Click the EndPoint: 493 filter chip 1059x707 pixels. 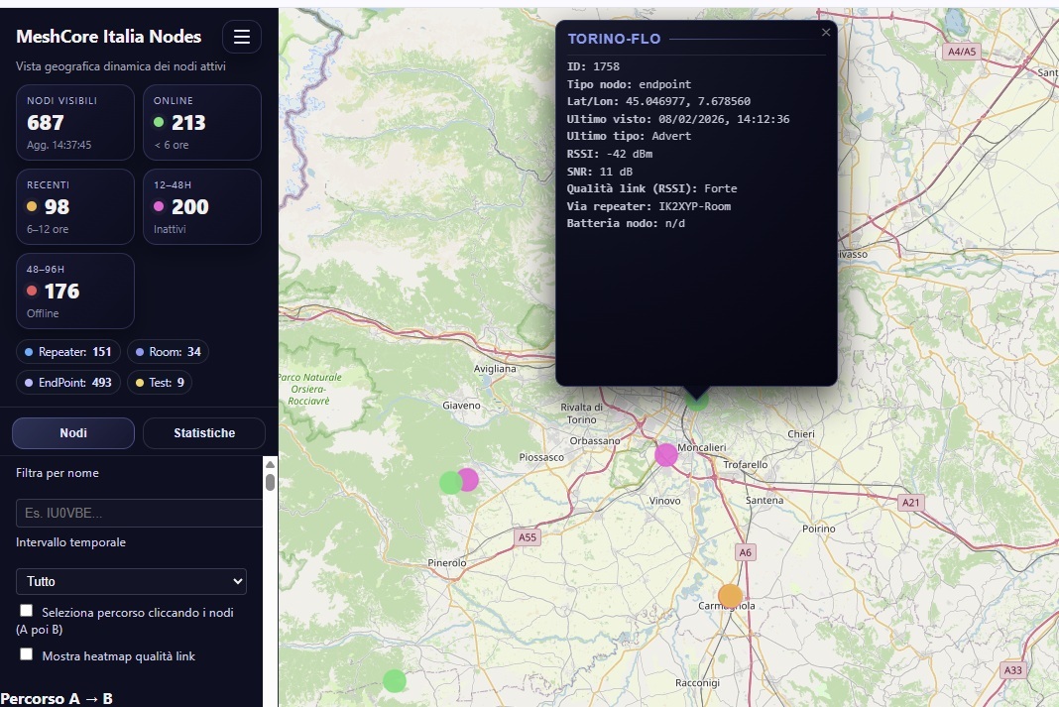click(68, 382)
